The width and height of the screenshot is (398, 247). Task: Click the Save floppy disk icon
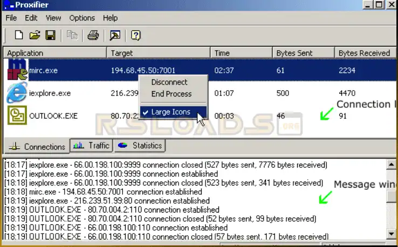pyautogui.click(x=50, y=36)
